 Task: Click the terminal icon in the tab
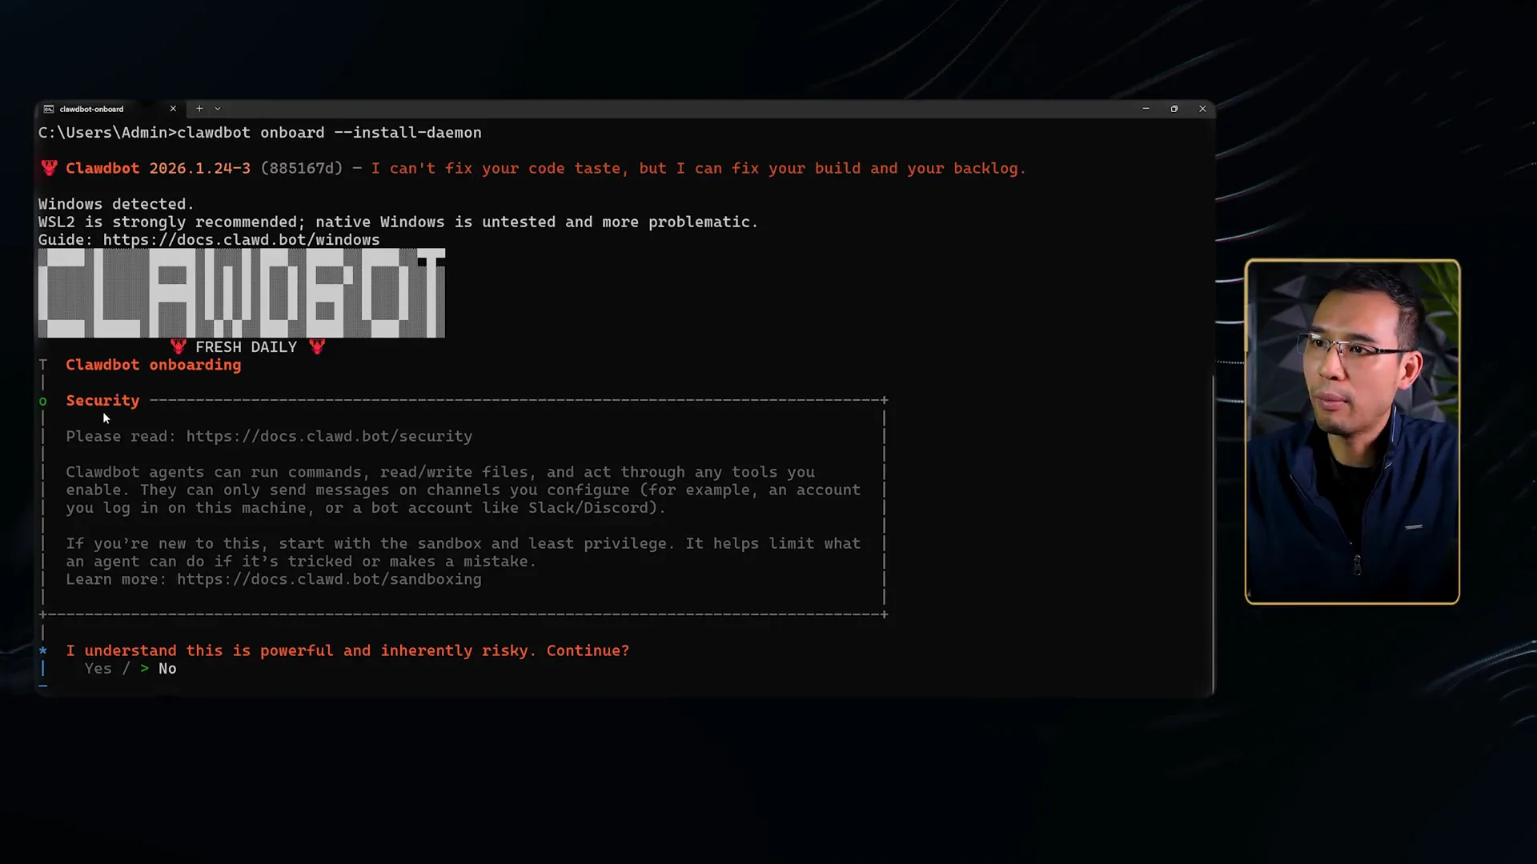[49, 109]
